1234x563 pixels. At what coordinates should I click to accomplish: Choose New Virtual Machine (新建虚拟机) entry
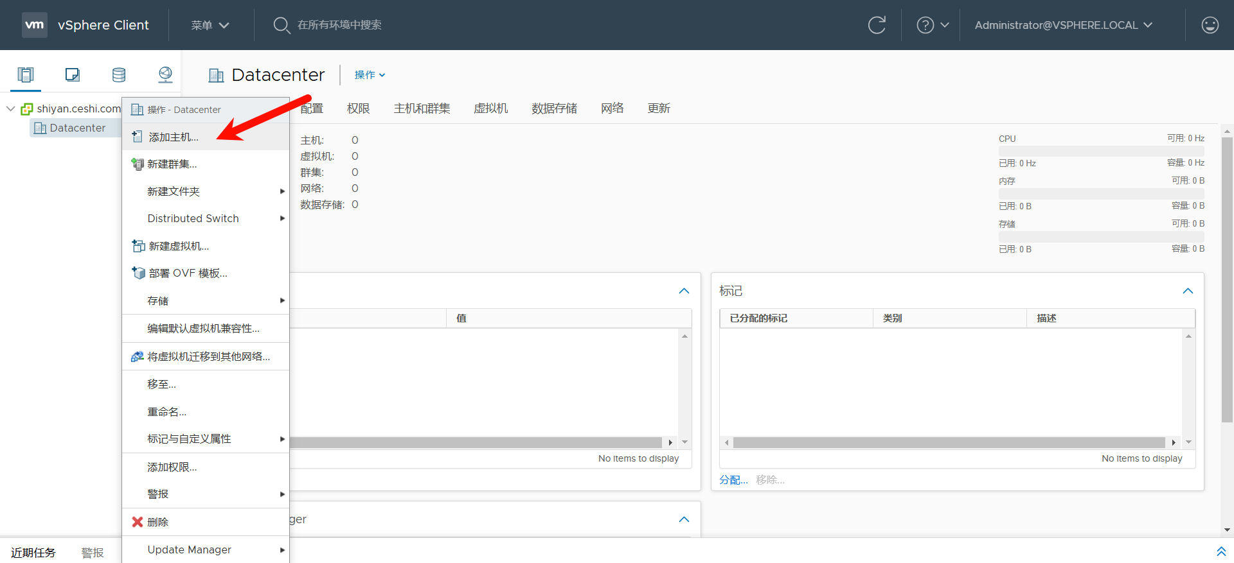(206, 246)
